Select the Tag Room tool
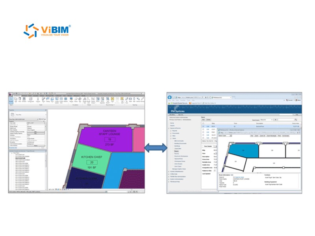Image resolution: width=315 pixels, height=236 pixels. (x=107, y=100)
